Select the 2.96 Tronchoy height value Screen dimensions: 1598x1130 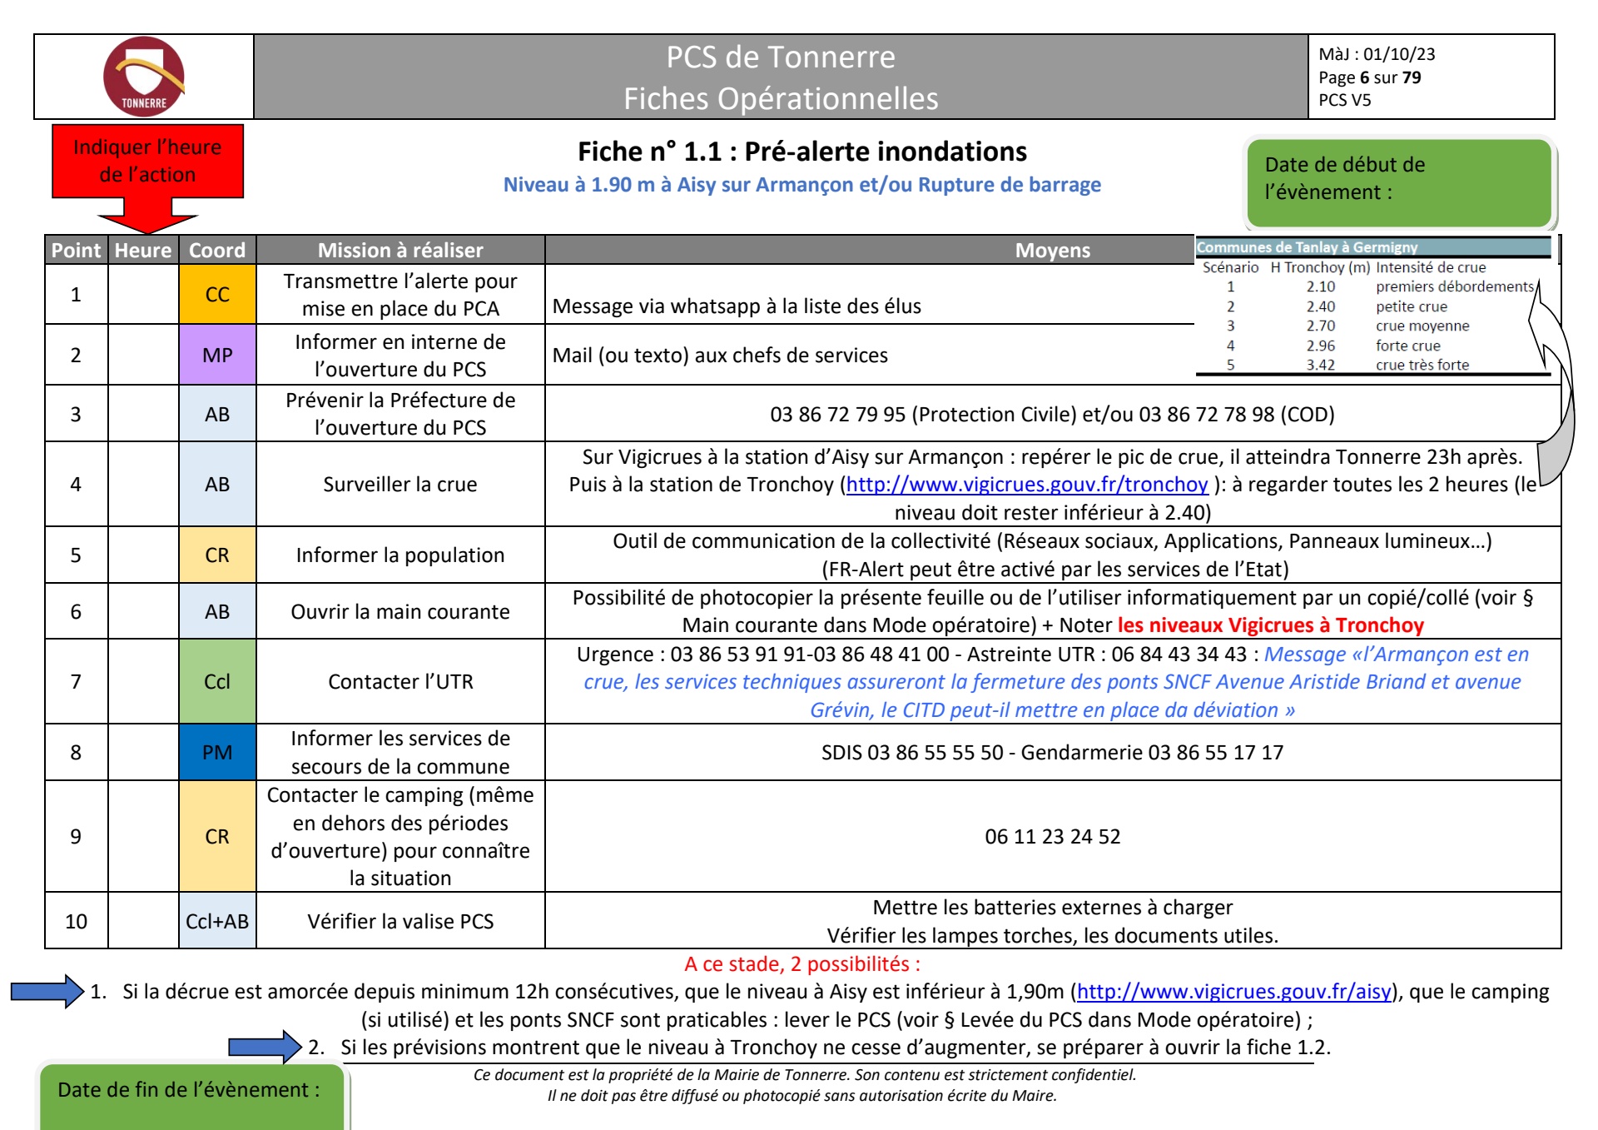pyautogui.click(x=1321, y=346)
